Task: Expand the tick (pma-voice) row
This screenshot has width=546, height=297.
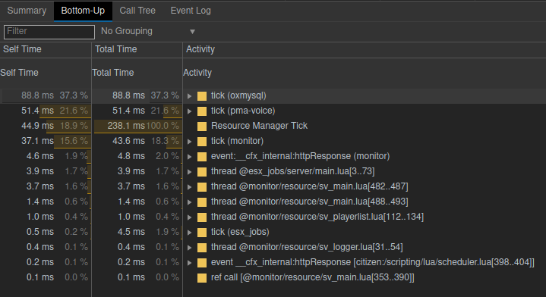Action: pyautogui.click(x=189, y=111)
